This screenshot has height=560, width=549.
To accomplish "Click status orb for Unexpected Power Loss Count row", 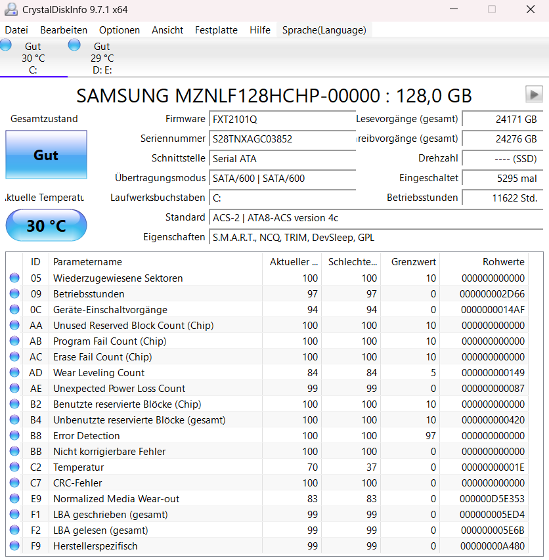I will (x=14, y=388).
